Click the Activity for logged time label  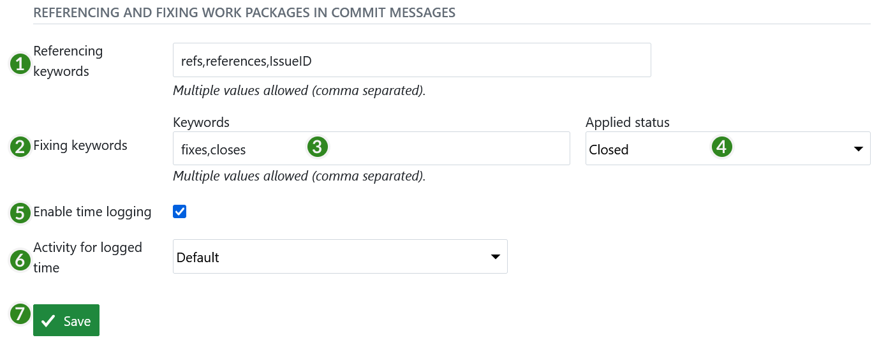(87, 257)
